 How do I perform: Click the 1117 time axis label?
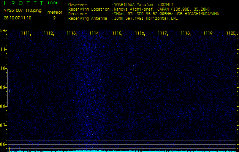162,33
